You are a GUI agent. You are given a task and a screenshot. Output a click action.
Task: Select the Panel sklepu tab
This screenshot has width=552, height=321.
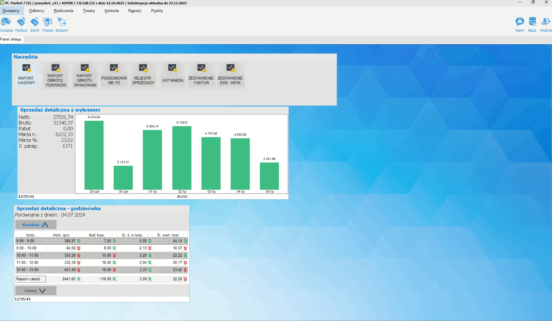point(11,39)
